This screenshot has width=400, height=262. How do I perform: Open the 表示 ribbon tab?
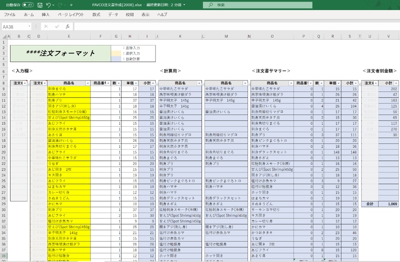146,14
